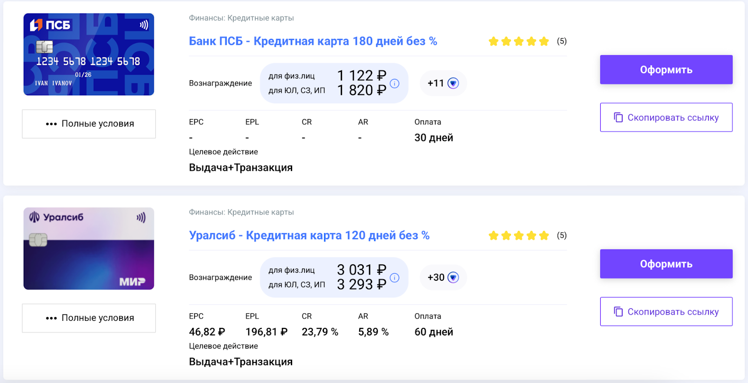Screen dimensions: 748x383
Task: Click the PSB review count (5)
Action: 561,41
